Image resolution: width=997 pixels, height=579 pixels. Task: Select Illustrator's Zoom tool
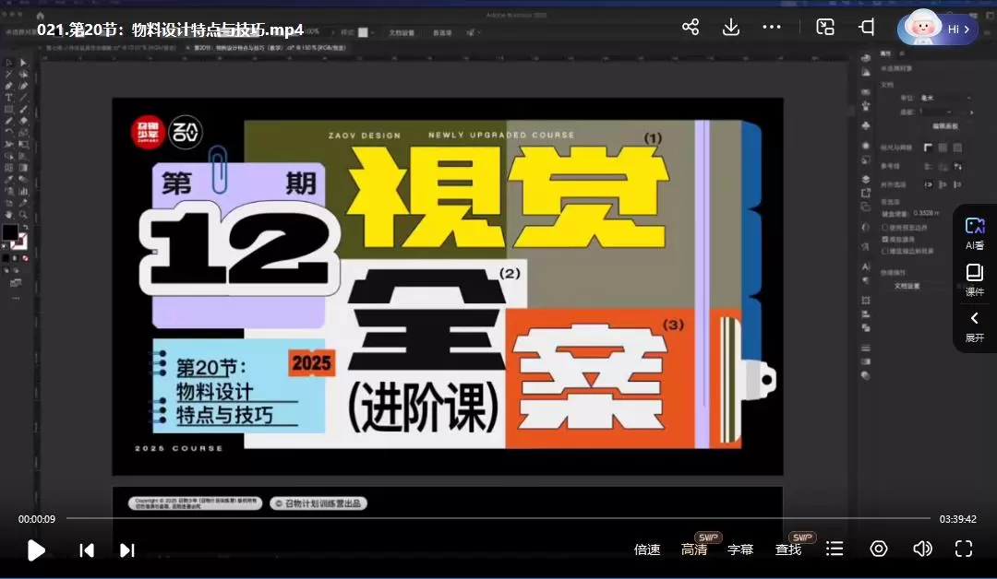point(23,215)
